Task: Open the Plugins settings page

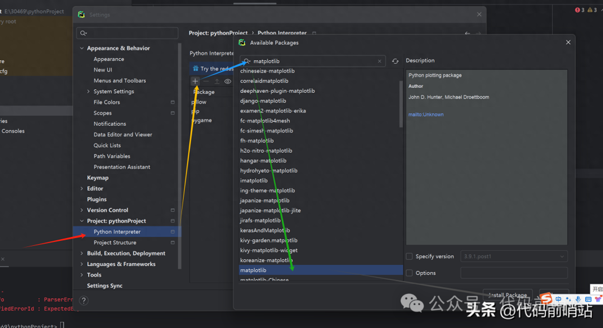Action: click(x=97, y=199)
